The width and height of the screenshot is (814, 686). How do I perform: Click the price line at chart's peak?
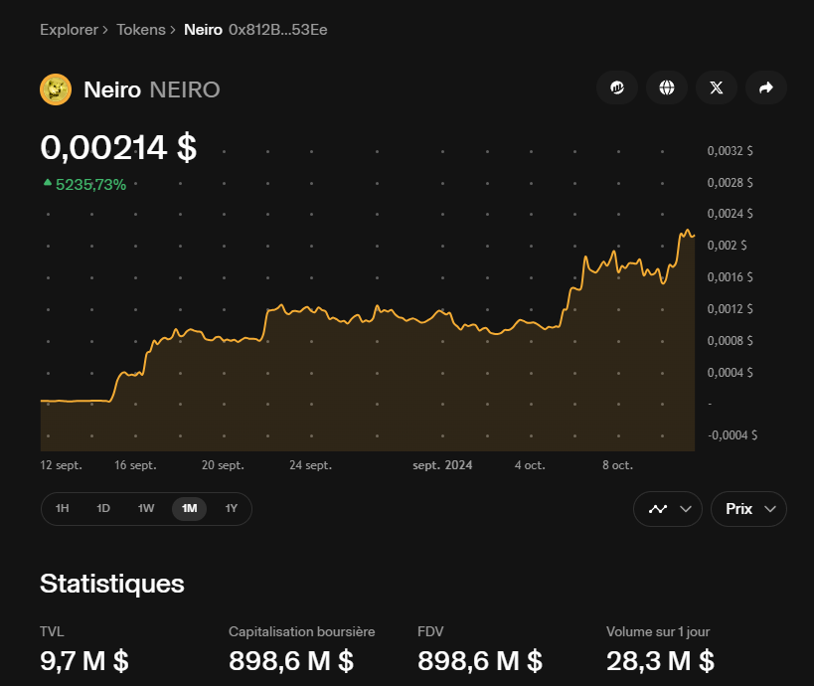(x=686, y=232)
